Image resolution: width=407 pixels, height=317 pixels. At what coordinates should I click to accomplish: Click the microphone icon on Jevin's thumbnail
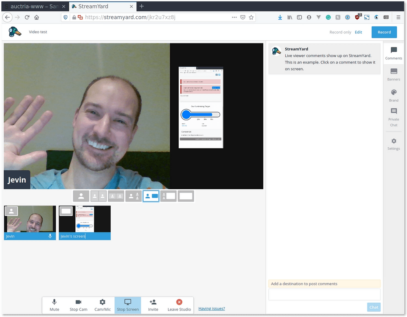[50, 236]
